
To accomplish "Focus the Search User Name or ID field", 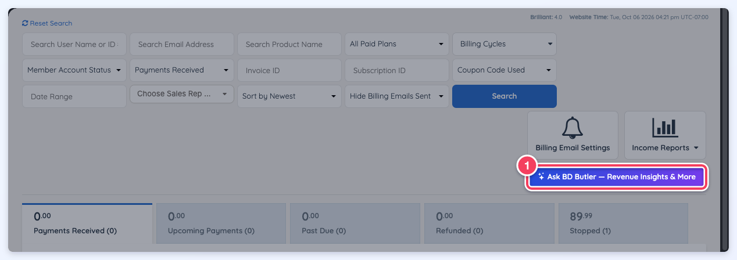I will pyautogui.click(x=74, y=44).
